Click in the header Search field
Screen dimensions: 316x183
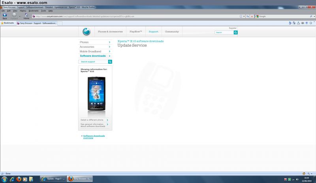(224, 32)
